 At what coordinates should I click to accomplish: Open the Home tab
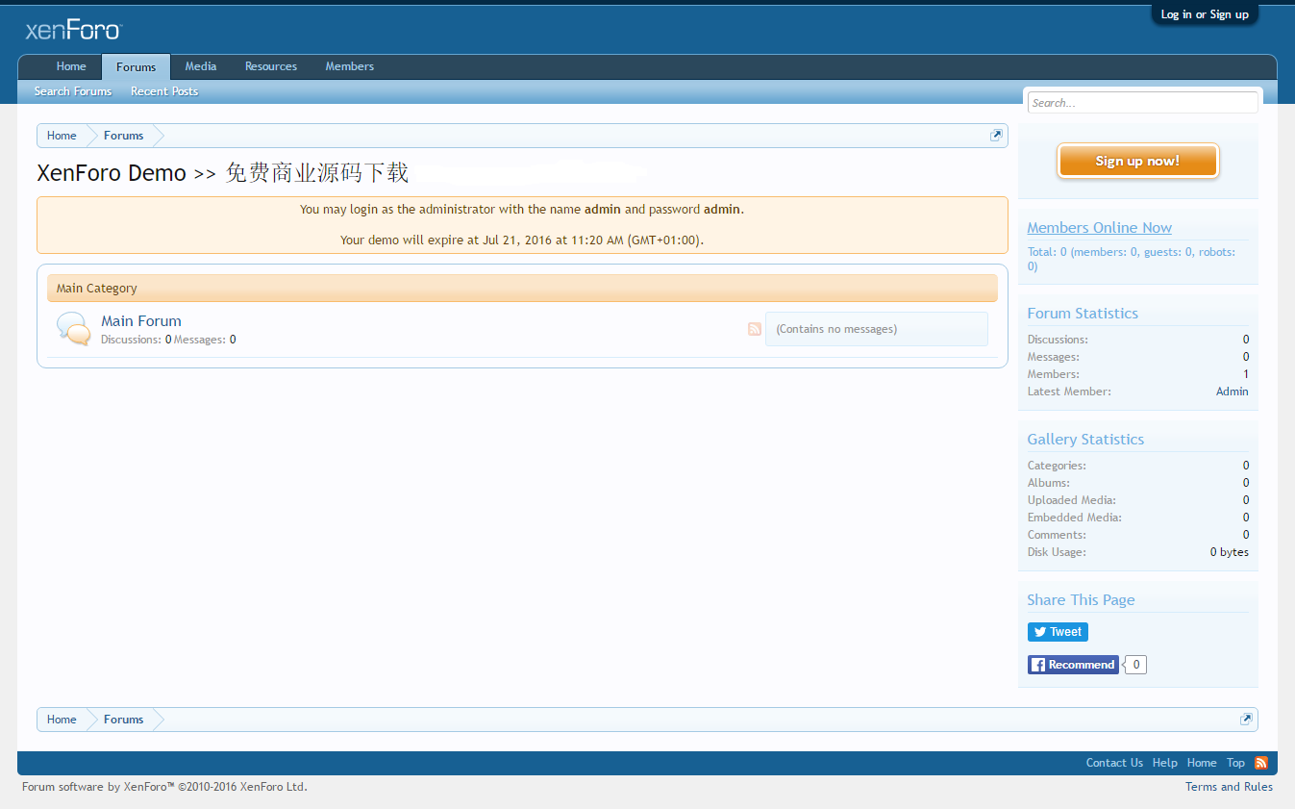(x=71, y=66)
